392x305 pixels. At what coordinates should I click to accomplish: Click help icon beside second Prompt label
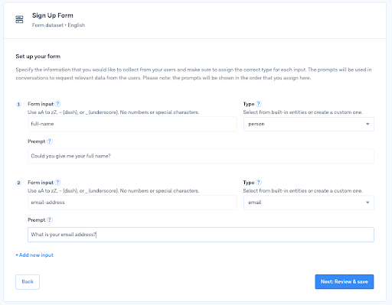point(50,220)
